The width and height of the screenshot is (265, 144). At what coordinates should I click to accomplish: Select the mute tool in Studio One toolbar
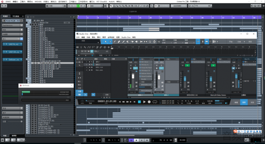click(x=128, y=42)
